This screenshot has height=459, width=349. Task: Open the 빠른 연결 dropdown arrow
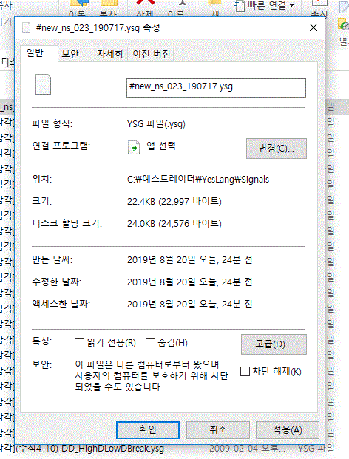click(x=291, y=5)
